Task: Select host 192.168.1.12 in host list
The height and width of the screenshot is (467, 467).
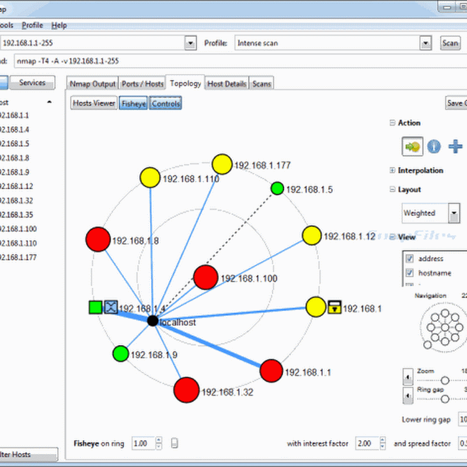Action: click(x=16, y=186)
